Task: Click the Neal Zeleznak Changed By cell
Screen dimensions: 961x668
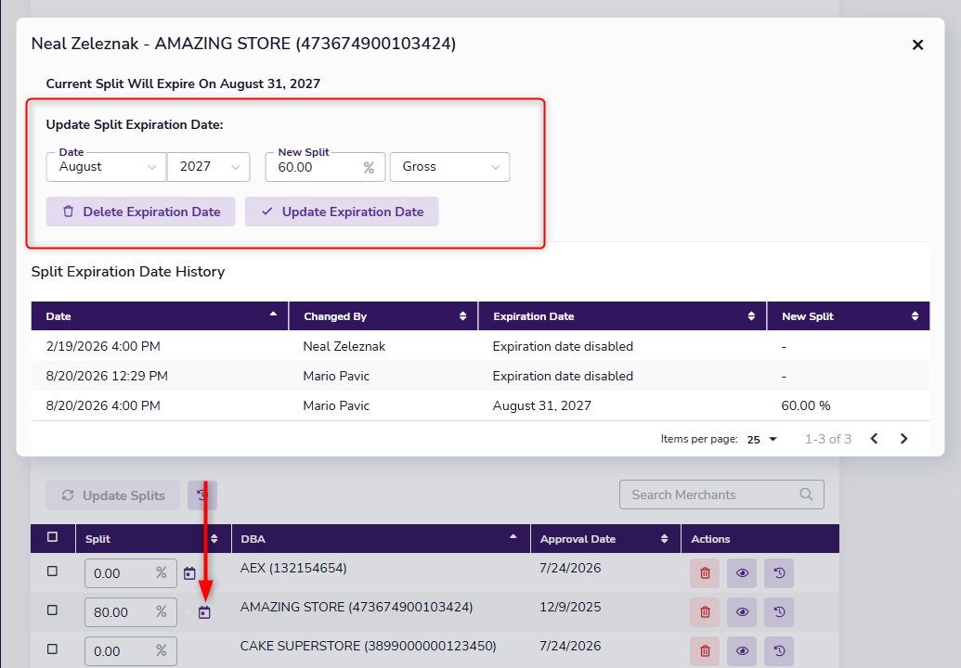Action: click(x=344, y=347)
